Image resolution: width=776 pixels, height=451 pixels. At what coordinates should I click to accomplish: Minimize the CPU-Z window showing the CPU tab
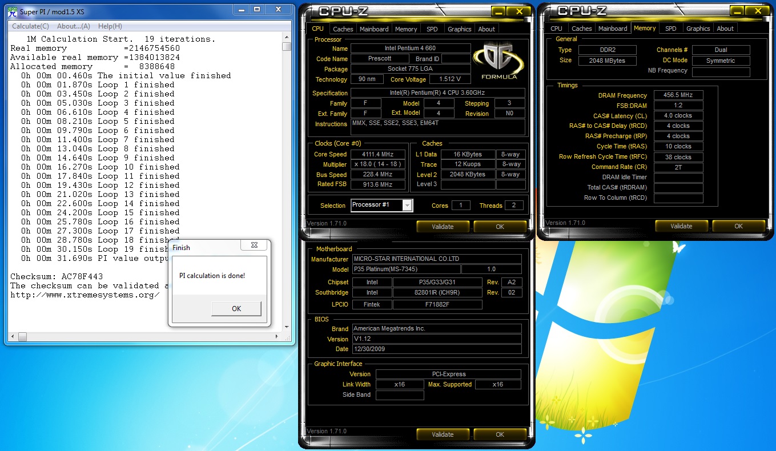tap(499, 11)
